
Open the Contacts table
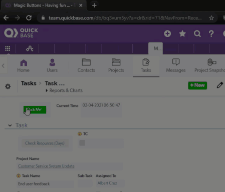86,65
